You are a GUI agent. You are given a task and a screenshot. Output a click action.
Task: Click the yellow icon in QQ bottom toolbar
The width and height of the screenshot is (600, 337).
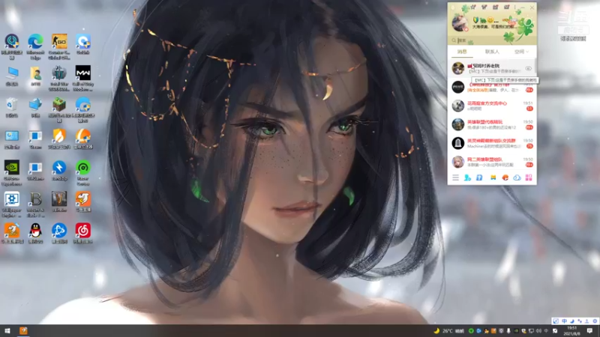click(x=493, y=177)
